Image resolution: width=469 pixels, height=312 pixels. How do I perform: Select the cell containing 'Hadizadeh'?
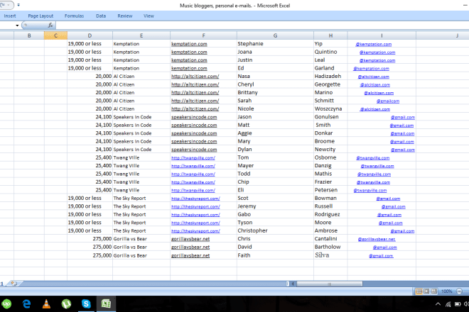[x=330, y=76]
